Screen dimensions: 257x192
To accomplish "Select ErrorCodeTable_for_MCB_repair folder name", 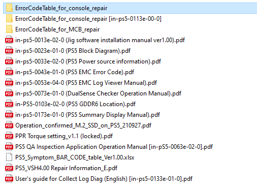I will point(57,29).
